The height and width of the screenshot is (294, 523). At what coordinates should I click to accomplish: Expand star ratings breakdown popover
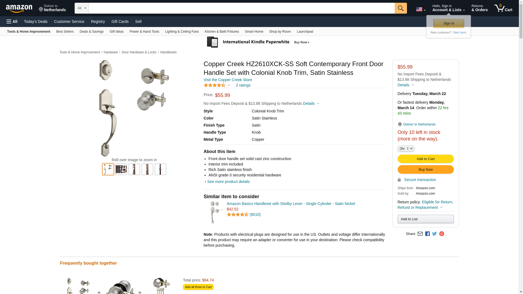(x=217, y=85)
